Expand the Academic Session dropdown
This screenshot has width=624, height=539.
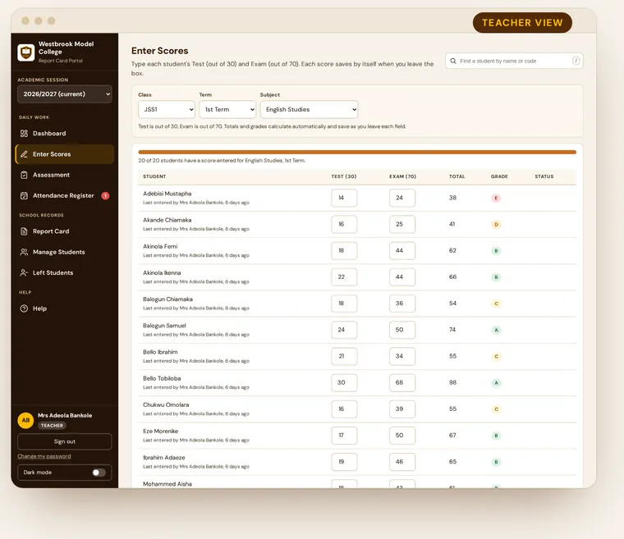coord(65,94)
